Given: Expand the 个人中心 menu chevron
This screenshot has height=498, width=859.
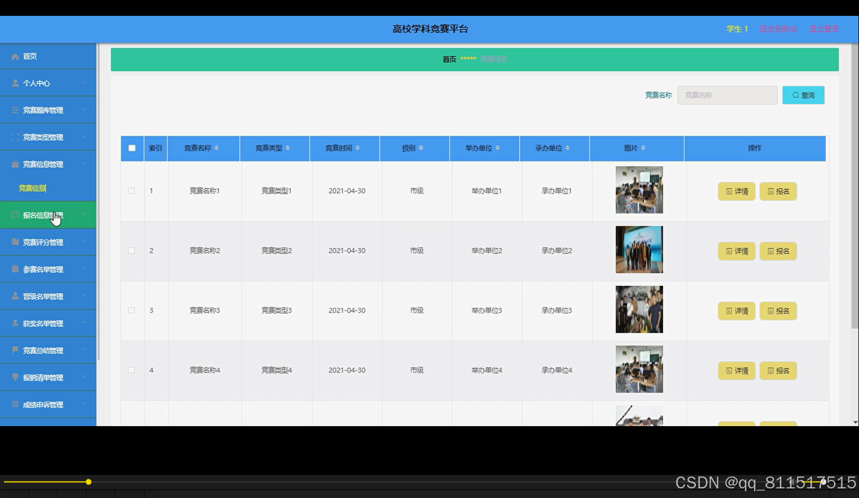Looking at the screenshot, I should (x=84, y=83).
